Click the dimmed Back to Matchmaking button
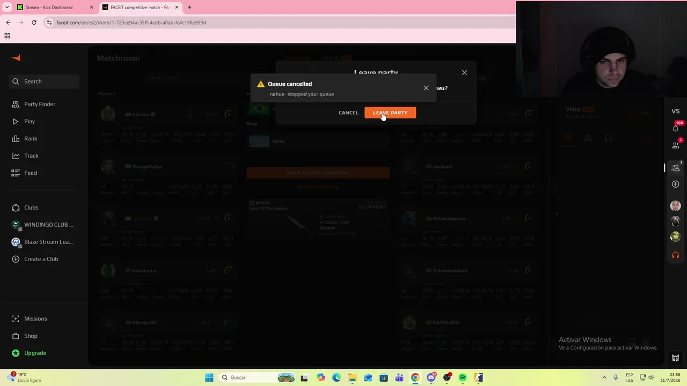 coord(318,173)
